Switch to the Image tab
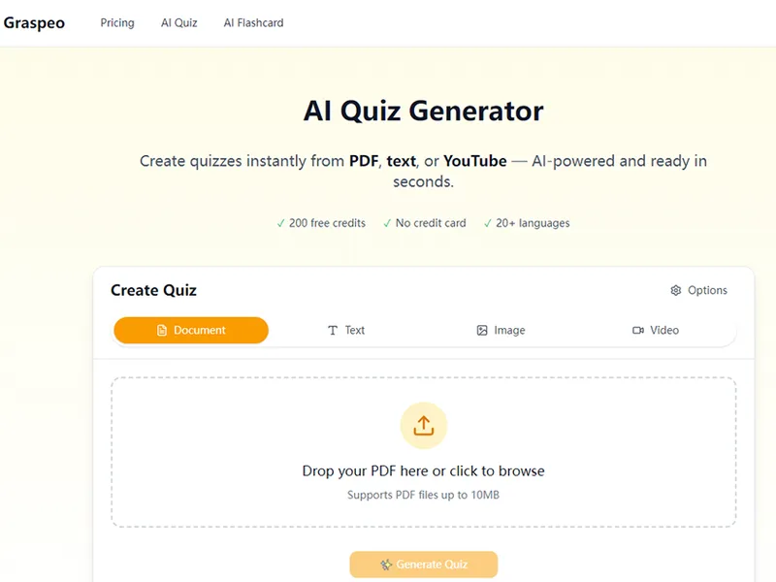 tap(501, 330)
